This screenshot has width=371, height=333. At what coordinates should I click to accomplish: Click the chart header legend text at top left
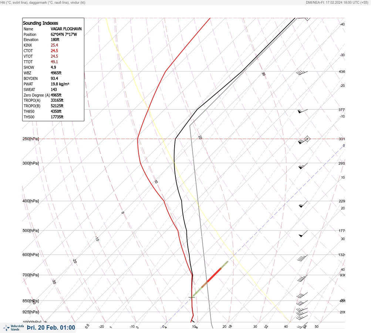click(x=43, y=3)
